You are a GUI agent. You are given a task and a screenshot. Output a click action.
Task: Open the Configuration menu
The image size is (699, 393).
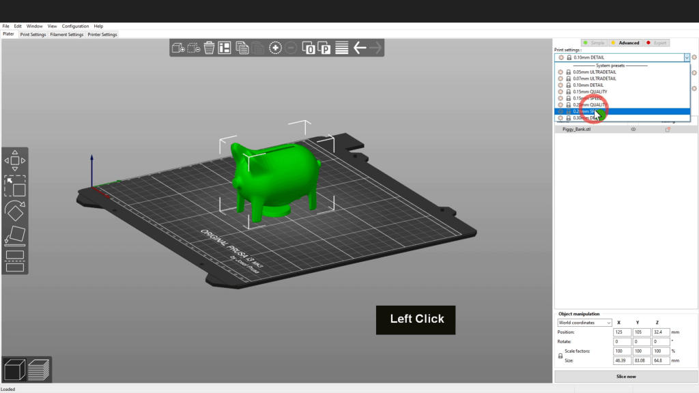(75, 26)
